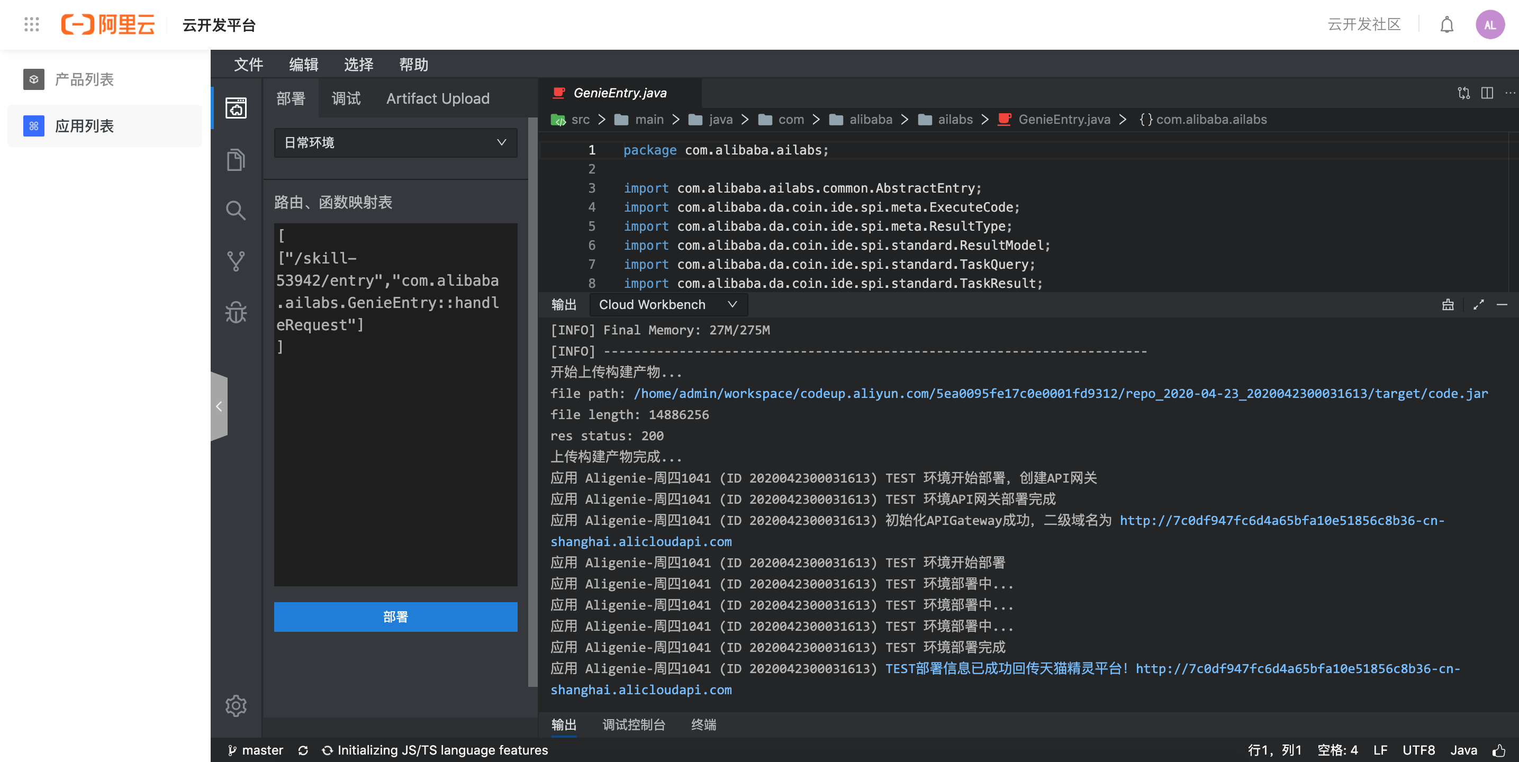Go to 应用列表 in sidebar
This screenshot has width=1519, height=762.
tap(105, 126)
